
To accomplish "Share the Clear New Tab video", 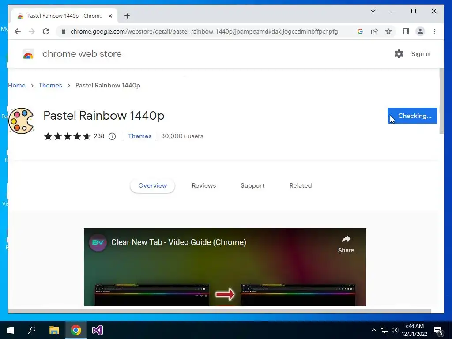I will pyautogui.click(x=346, y=244).
